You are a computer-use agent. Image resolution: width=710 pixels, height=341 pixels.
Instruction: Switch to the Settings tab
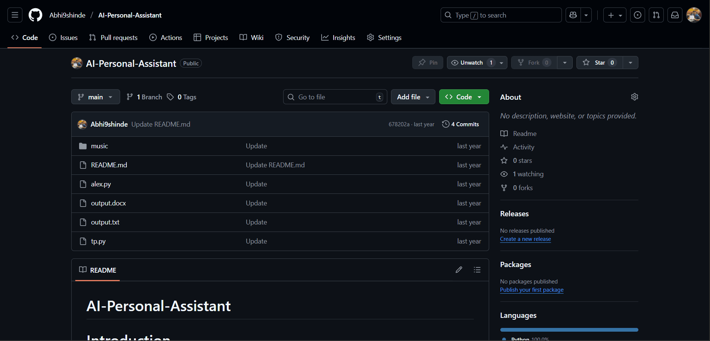coord(384,38)
